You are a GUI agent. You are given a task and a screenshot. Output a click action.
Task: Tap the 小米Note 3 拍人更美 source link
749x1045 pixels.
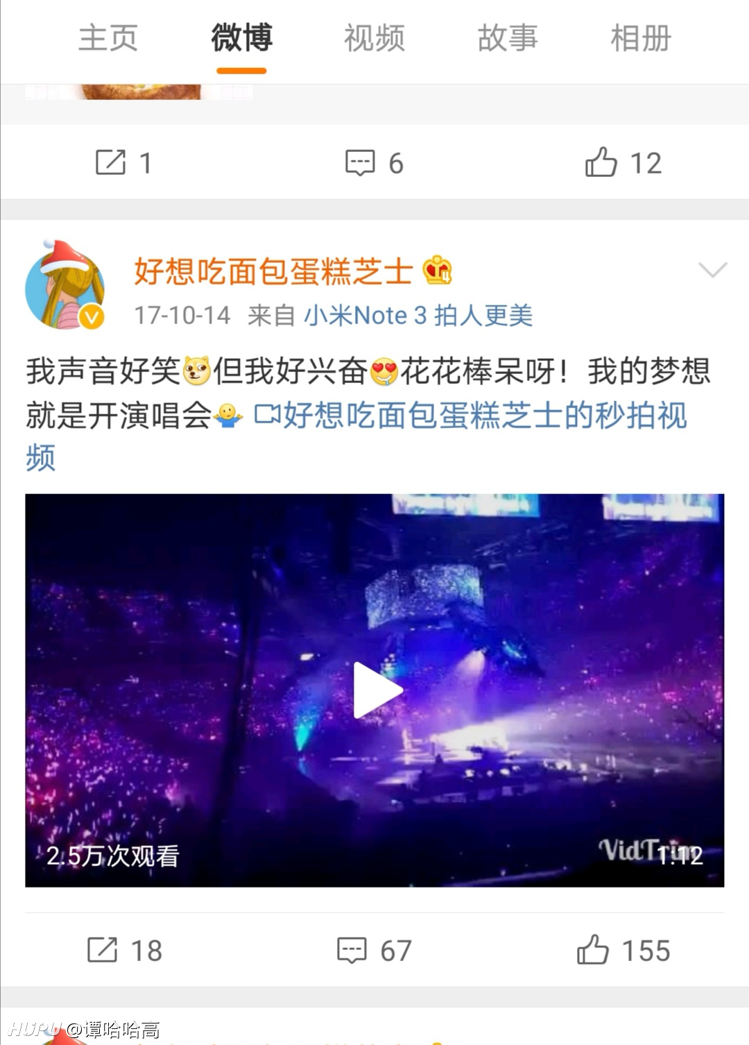point(418,316)
